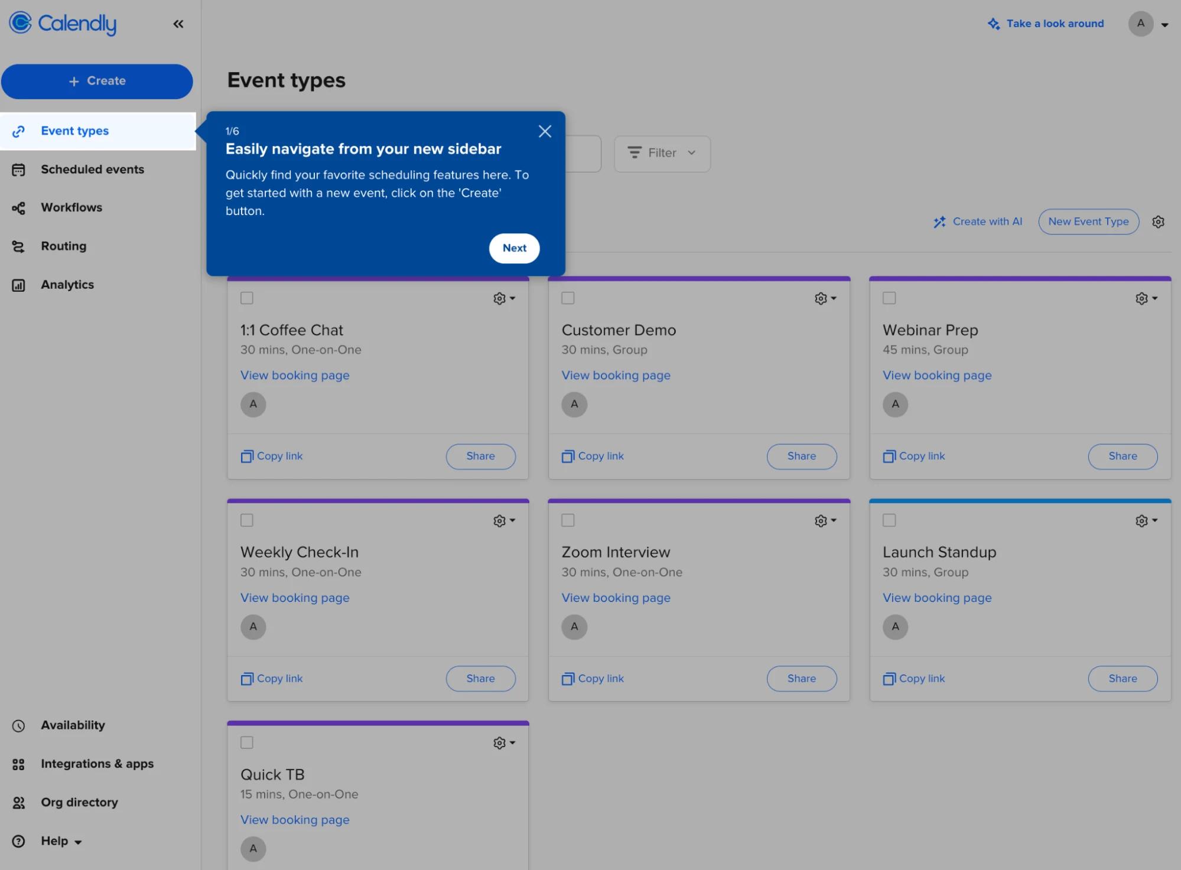
Task: Open the Help menu icon
Action: coord(18,840)
